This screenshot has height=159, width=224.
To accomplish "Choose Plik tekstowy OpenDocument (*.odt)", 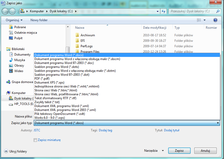I will [127, 114].
